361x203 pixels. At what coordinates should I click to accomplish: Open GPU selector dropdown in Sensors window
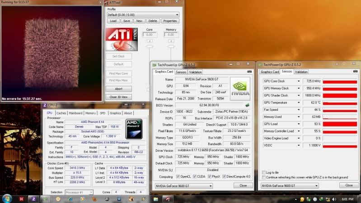[x=290, y=185]
